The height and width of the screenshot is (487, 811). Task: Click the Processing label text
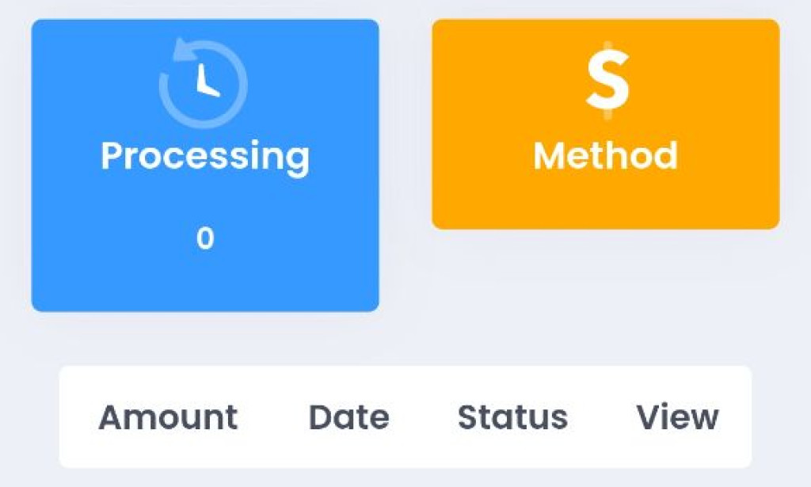coord(206,156)
